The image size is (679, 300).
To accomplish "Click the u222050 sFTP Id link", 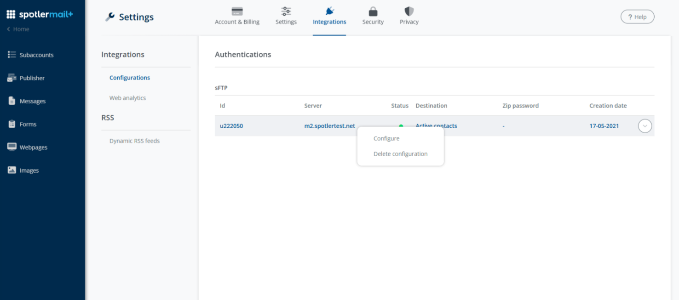I will (x=231, y=126).
